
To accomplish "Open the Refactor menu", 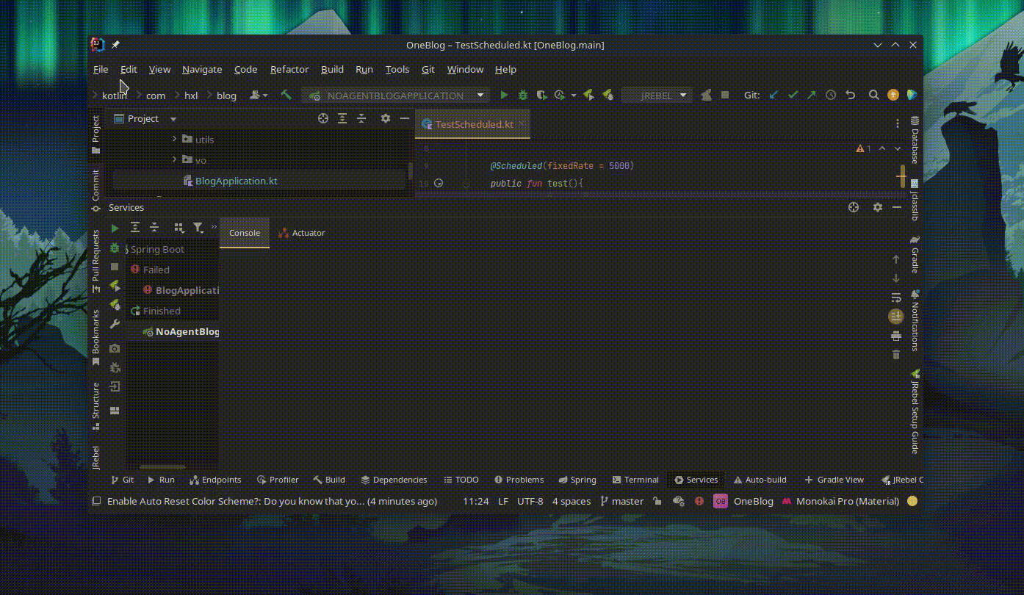I will [289, 69].
